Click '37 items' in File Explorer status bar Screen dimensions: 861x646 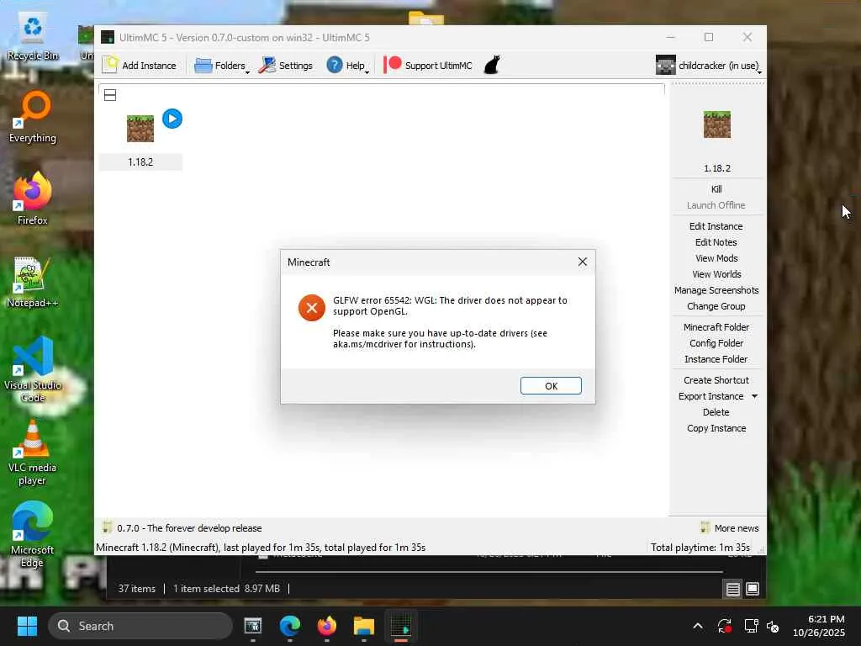[x=137, y=588]
